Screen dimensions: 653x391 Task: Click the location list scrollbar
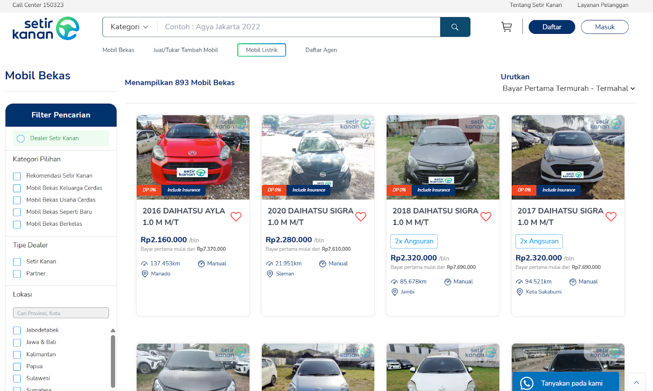tap(113, 361)
